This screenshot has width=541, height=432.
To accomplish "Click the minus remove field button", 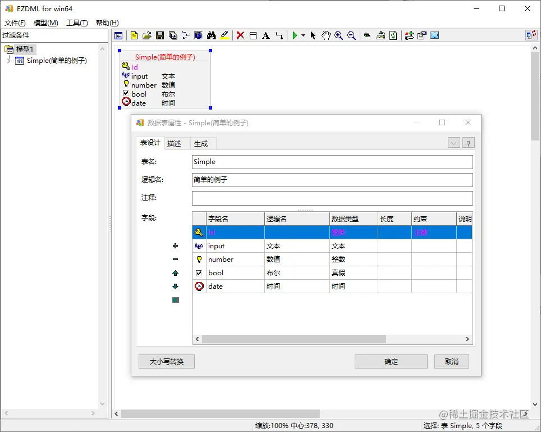I will (x=175, y=260).
